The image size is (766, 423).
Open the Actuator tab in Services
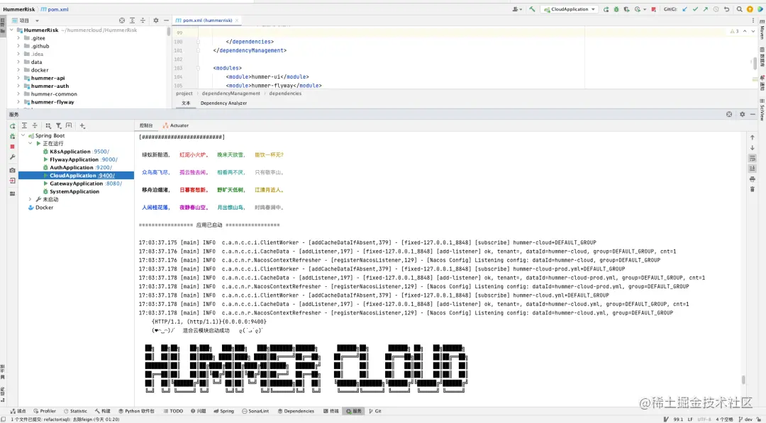[x=176, y=125]
